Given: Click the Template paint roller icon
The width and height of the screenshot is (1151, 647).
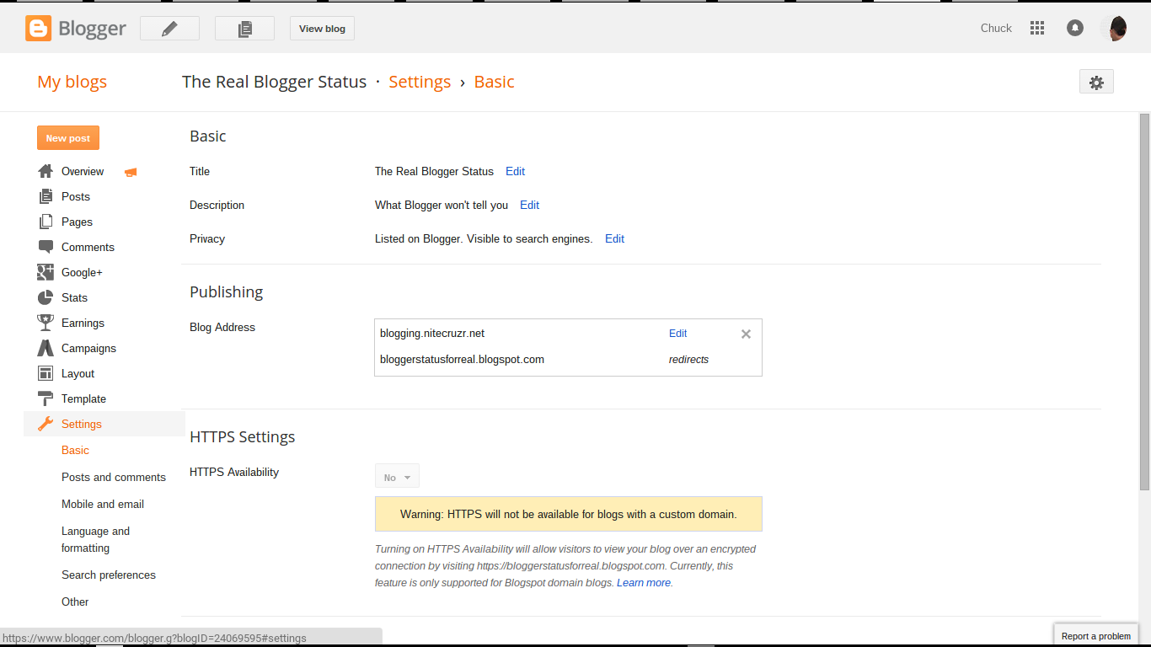Looking at the screenshot, I should [x=46, y=398].
